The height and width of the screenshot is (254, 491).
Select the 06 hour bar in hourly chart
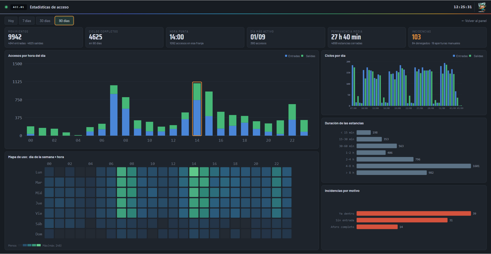102,130
